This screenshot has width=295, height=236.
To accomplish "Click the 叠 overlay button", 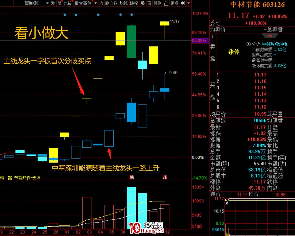I will [143, 4].
